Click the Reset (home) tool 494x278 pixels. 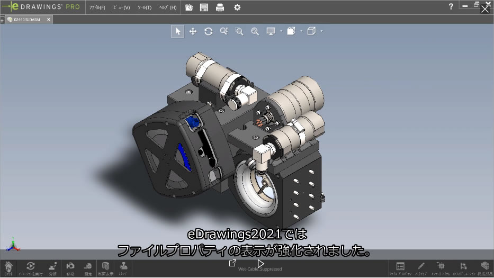(x=8, y=268)
